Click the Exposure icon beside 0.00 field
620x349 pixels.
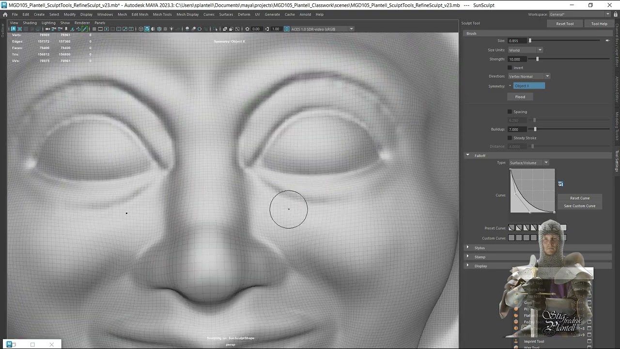pyautogui.click(x=248, y=29)
